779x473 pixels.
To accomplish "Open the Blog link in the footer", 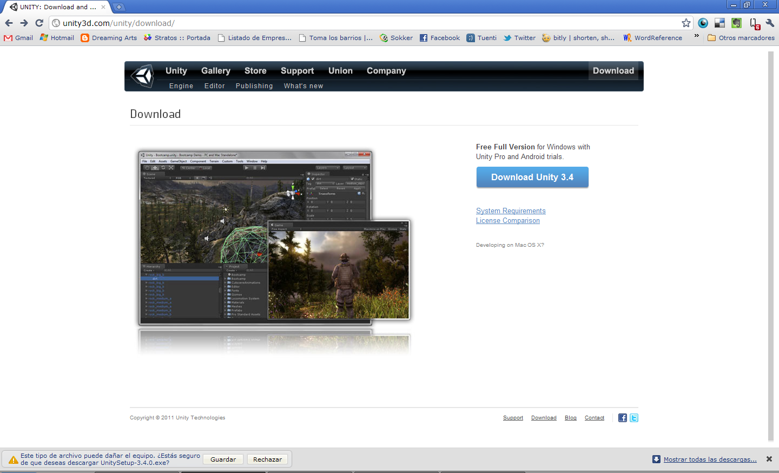I will 571,418.
